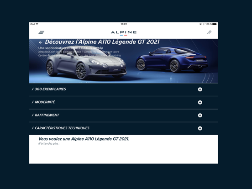
Task: Expand Caractéristiques Techniques plus icon
Action: coord(200,128)
